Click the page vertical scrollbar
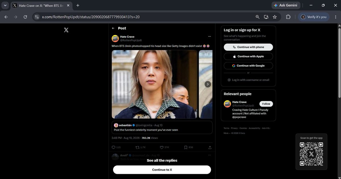Screen dimensions: 341x179 339,63
